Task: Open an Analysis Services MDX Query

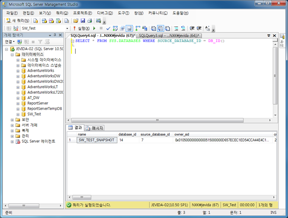Action: 44,21
